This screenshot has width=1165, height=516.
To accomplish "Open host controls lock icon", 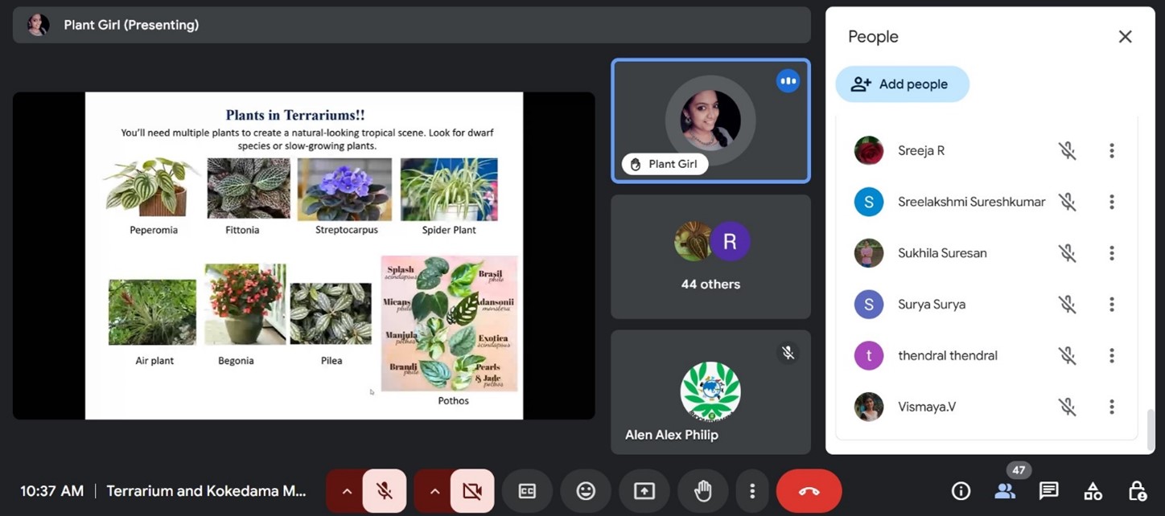I will pos(1137,491).
